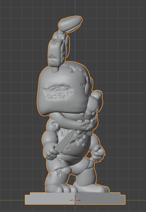146x212 pixels.
Task: Click the 3D cursor at the base
Action: coord(75,200)
